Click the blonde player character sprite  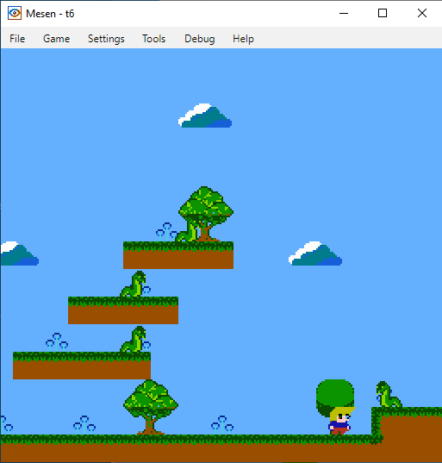[x=341, y=421]
